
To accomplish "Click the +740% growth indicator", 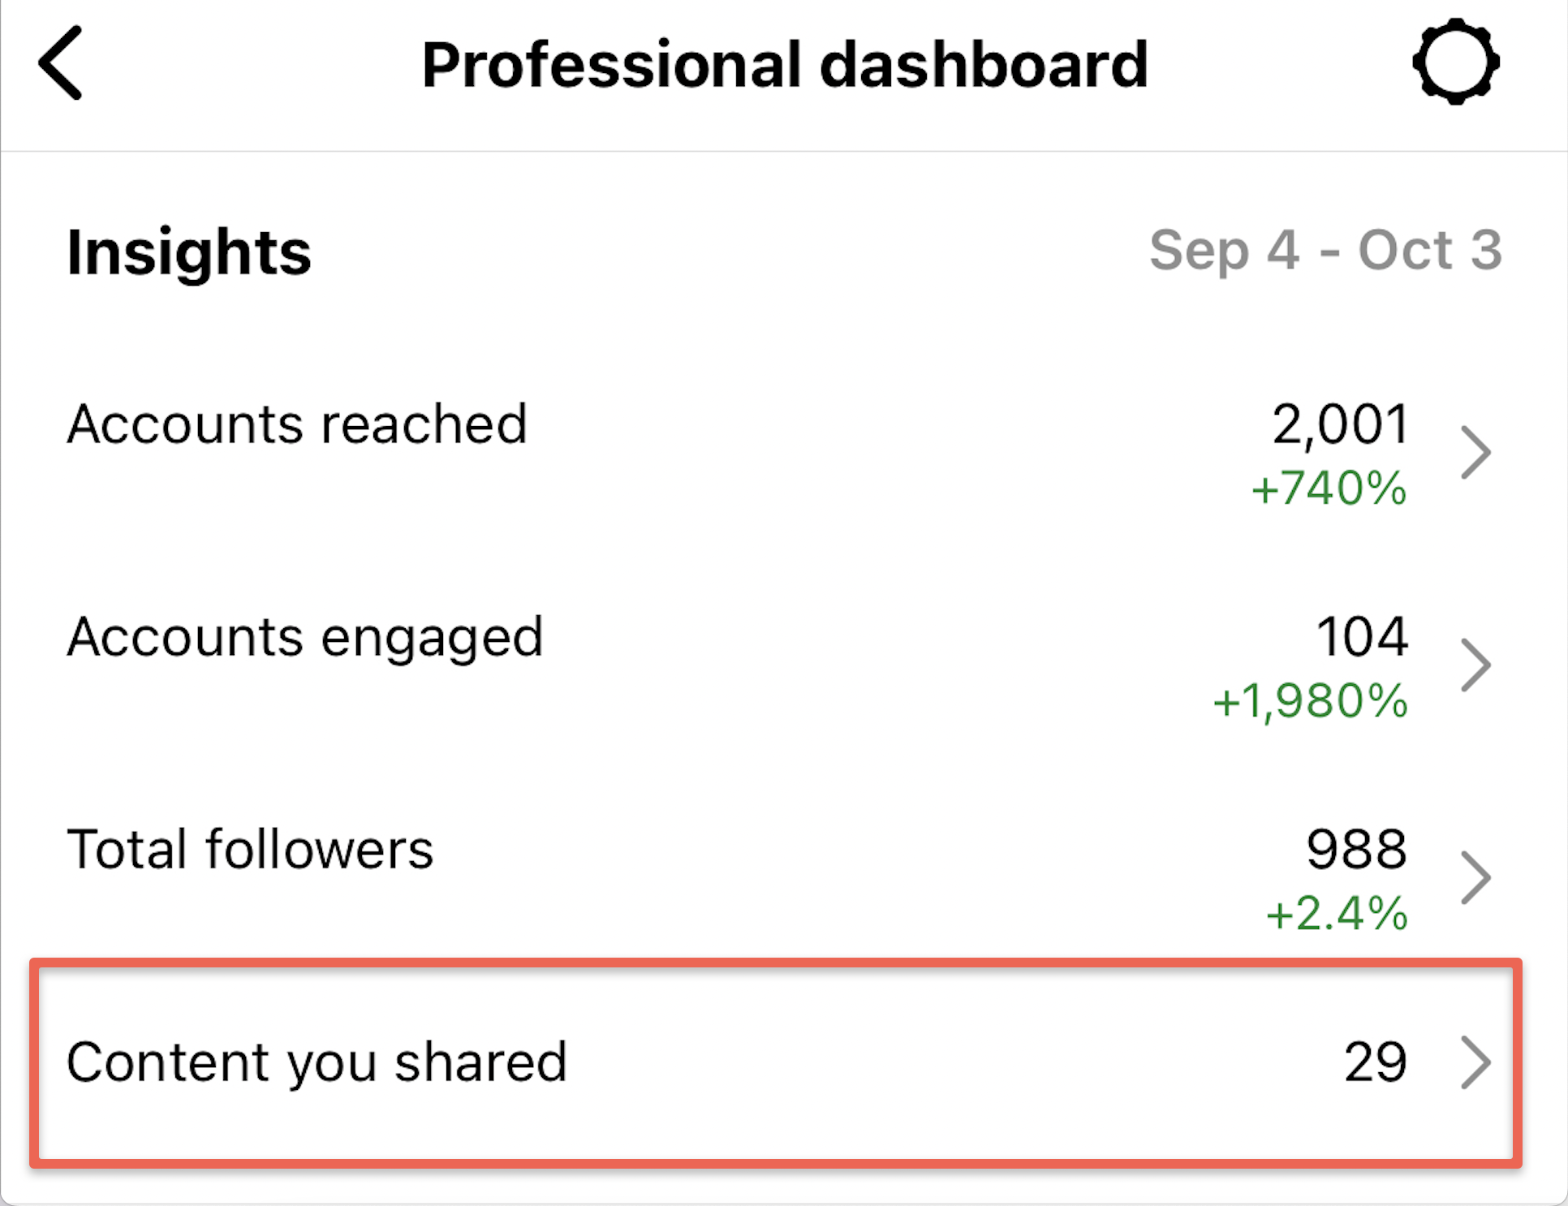I will pyautogui.click(x=1328, y=487).
